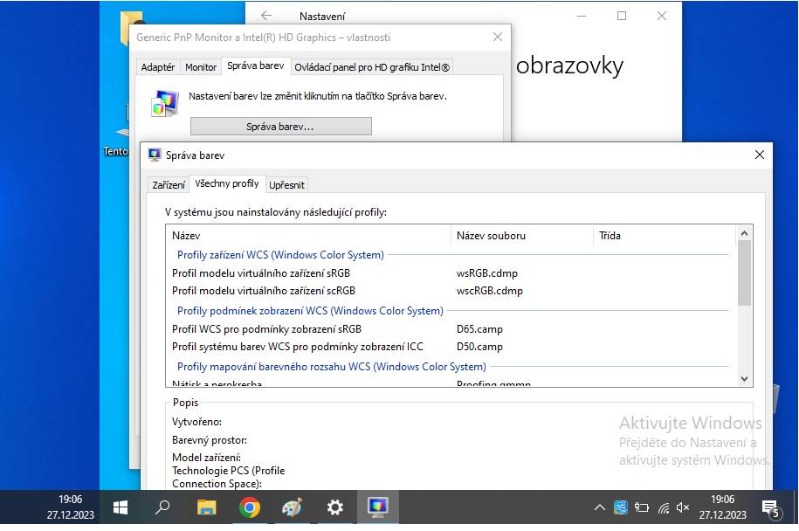Switch to the Monitor tab
This screenshot has width=799, height=531.
[201, 67]
